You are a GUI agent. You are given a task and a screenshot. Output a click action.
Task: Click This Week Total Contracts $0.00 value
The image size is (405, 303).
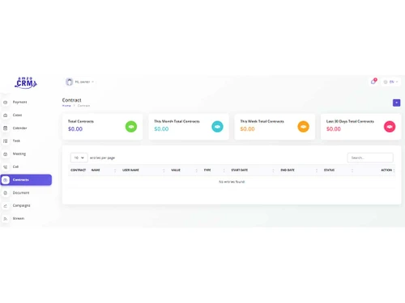click(247, 129)
